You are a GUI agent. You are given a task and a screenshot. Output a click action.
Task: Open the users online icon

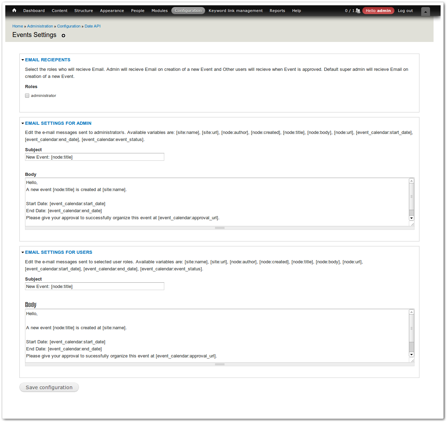coord(358,11)
